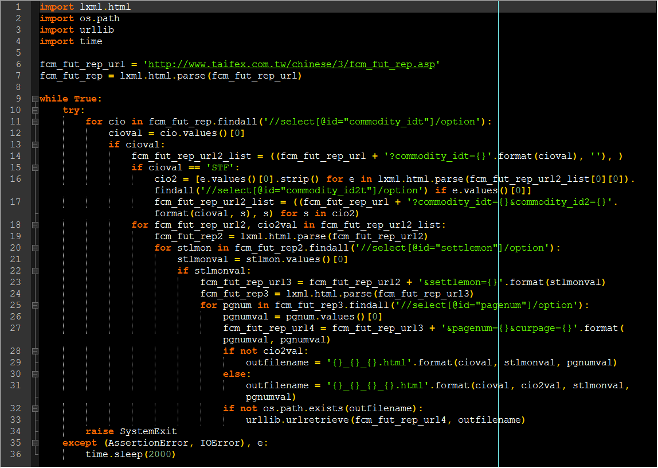Fold the 'if not cio2val:' block
This screenshot has width=658, height=468.
[36, 352]
